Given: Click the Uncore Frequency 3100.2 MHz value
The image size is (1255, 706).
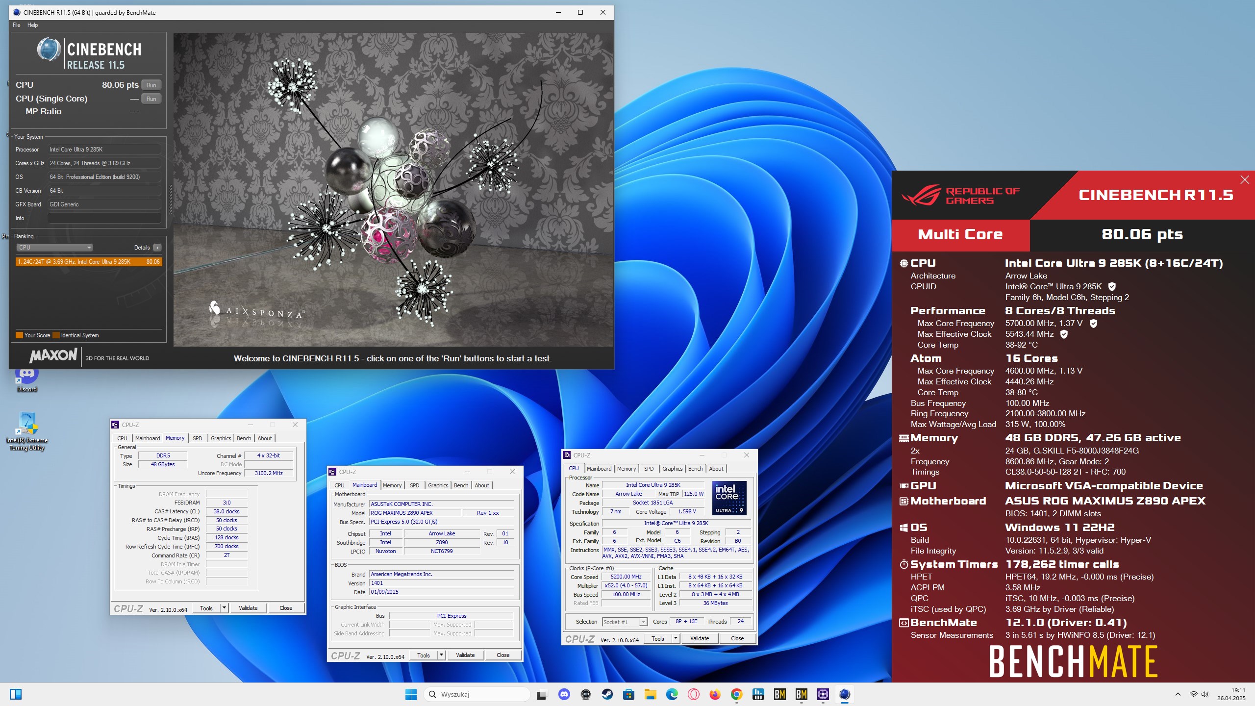Looking at the screenshot, I should [269, 473].
